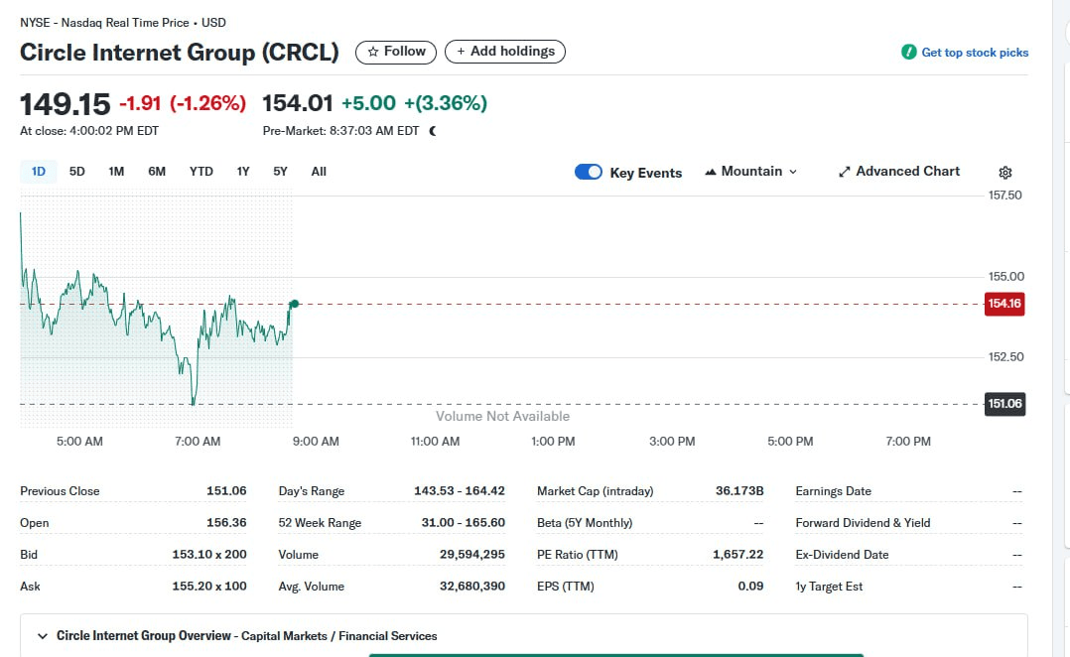Click Forward Dividend & Yield label

pyautogui.click(x=863, y=523)
